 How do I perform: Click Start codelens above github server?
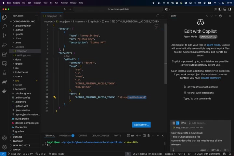[67, 56]
